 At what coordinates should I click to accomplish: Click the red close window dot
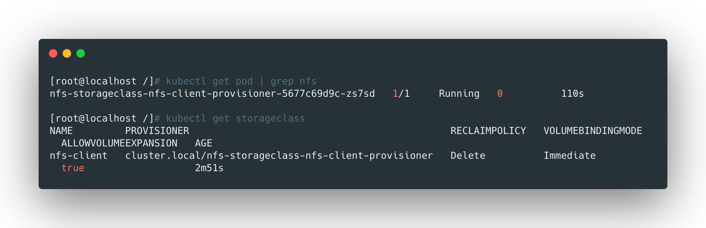click(x=53, y=53)
